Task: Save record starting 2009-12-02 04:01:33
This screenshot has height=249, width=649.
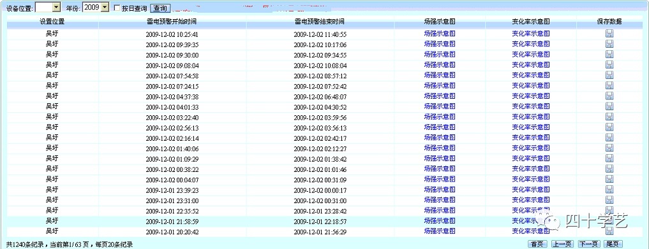Action: (609, 106)
